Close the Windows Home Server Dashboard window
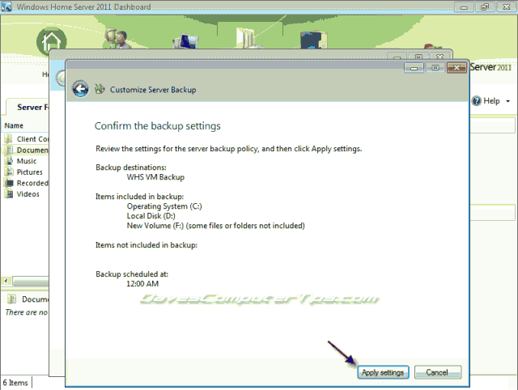The width and height of the screenshot is (518, 390). coord(507,7)
